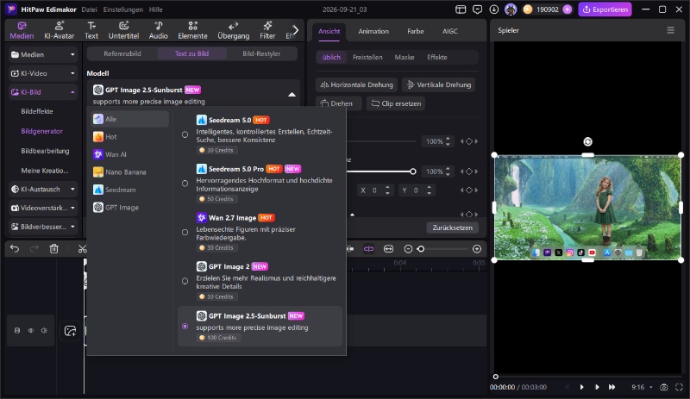This screenshot has height=399, width=690.
Task: Collapse the Modell dropdown arrow
Action: click(x=292, y=95)
